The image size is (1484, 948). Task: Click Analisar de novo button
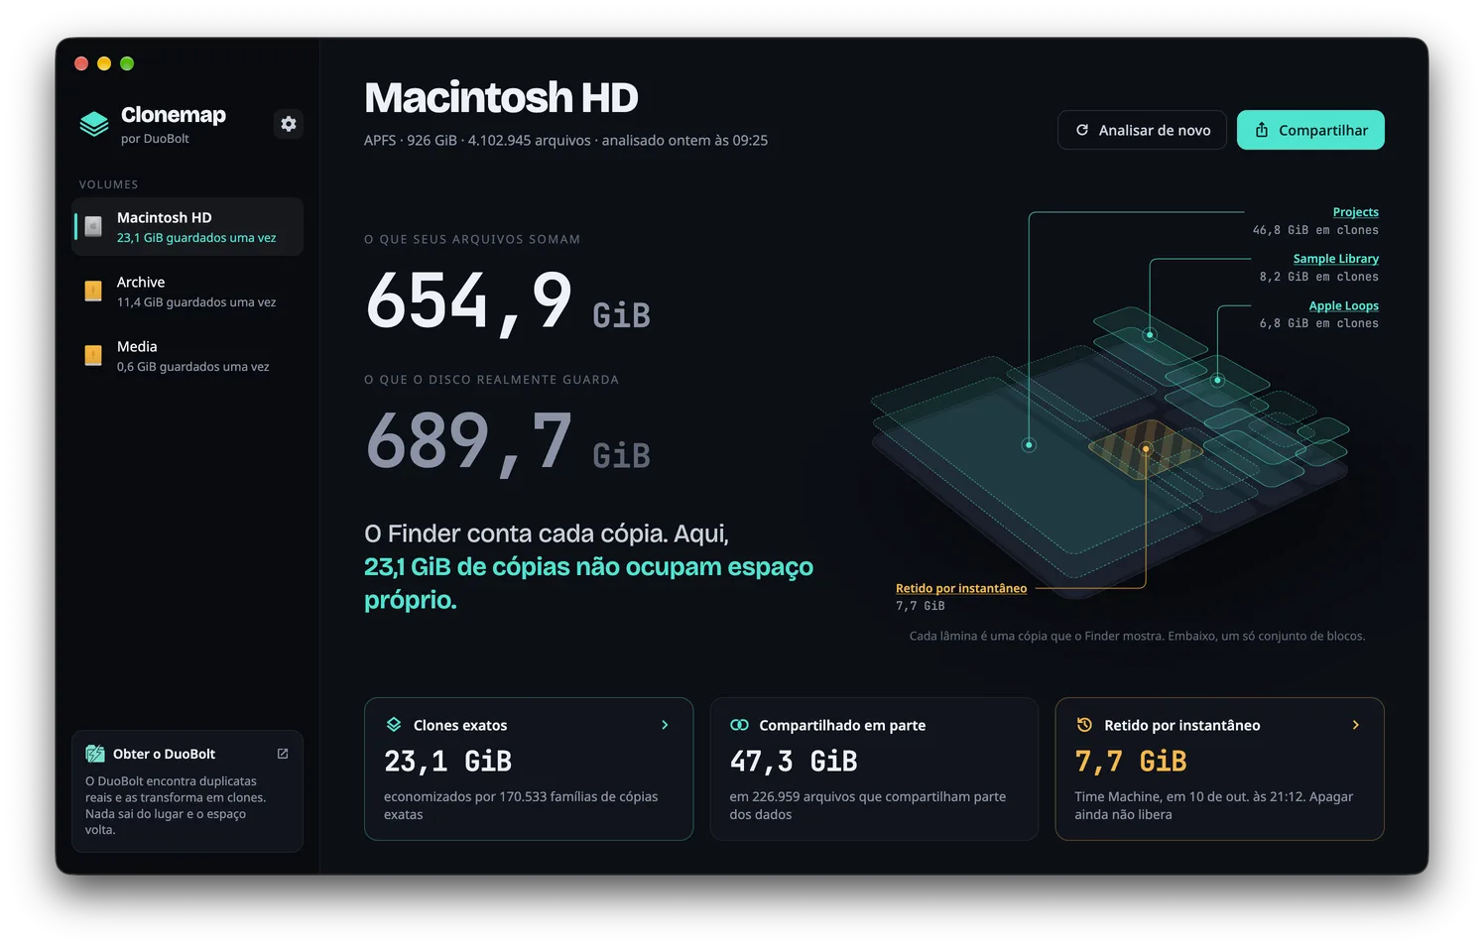click(x=1142, y=130)
